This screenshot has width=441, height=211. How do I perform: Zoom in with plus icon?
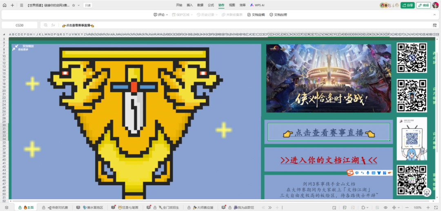tap(429, 207)
